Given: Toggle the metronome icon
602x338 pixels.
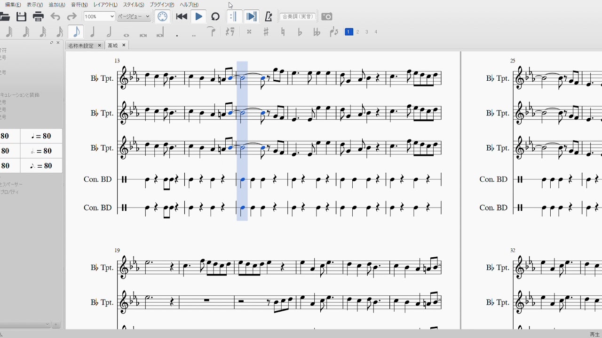Looking at the screenshot, I should pyautogui.click(x=269, y=17).
